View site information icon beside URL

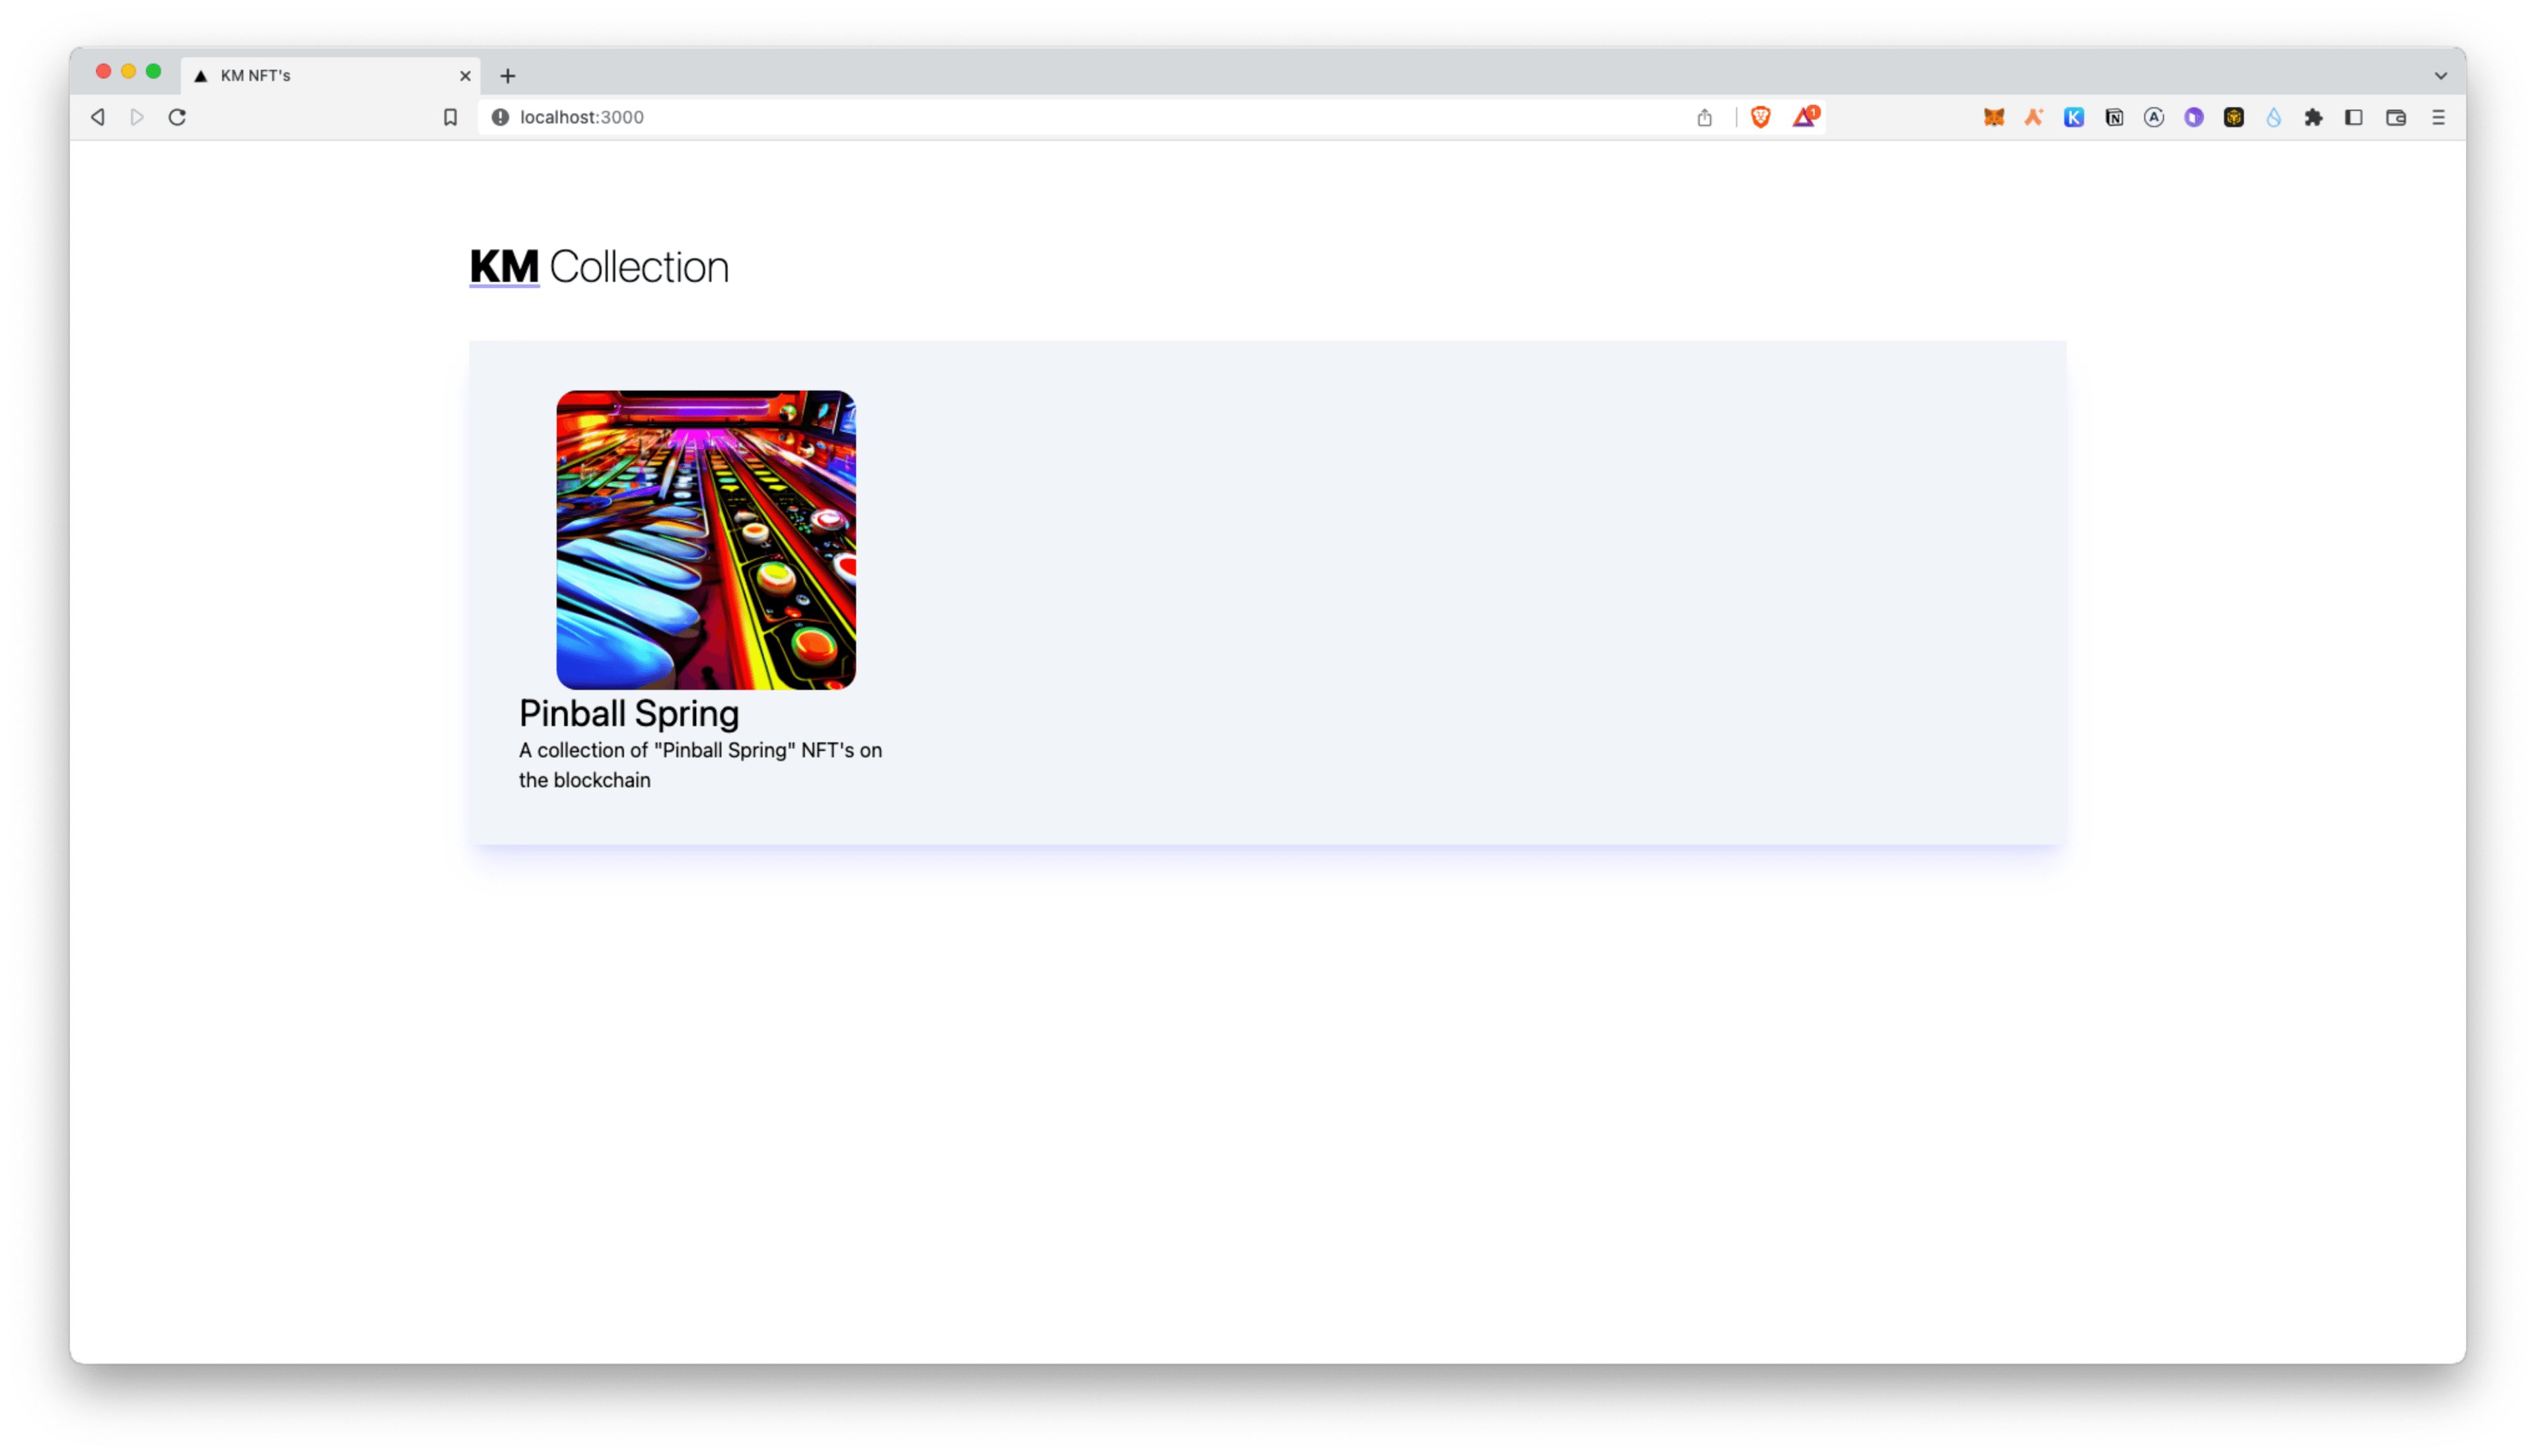tap(500, 117)
